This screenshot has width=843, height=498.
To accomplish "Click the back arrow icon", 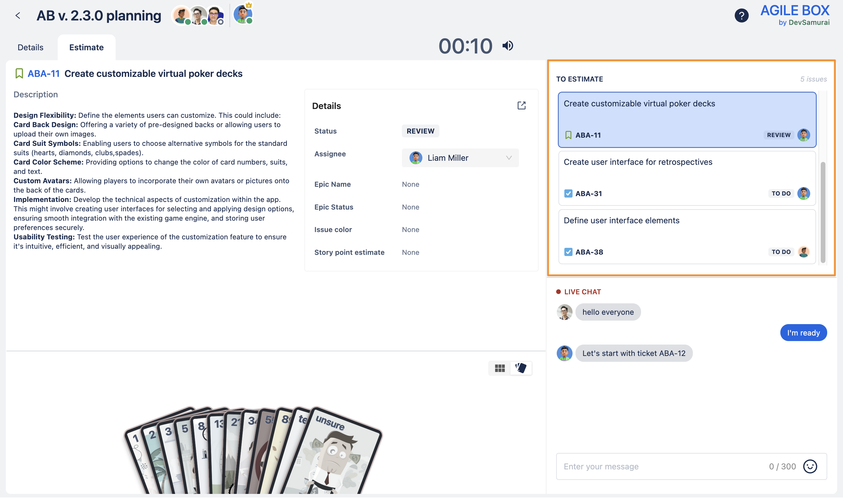I will 18,15.
